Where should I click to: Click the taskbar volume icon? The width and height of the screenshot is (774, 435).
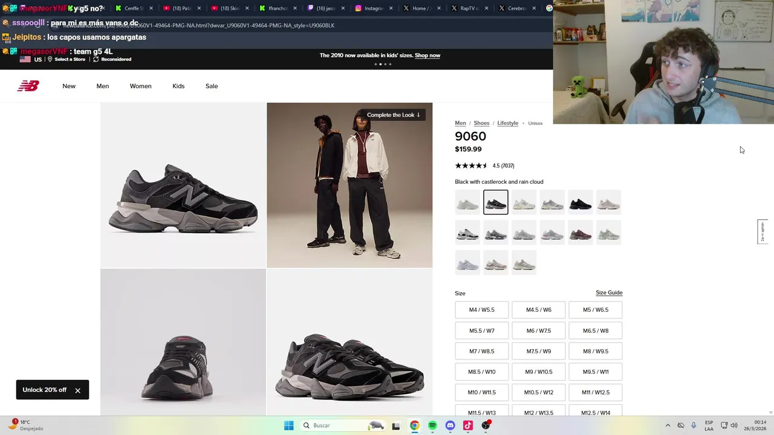pyautogui.click(x=734, y=425)
